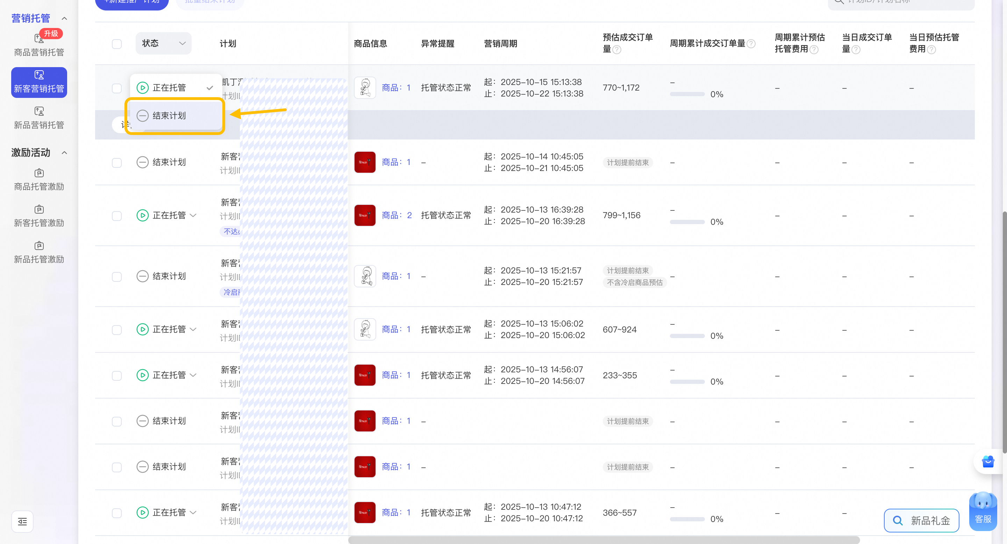Click help icon beside 周期累计成交订单量
Viewport: 1007px width, 544px height.
(x=751, y=43)
